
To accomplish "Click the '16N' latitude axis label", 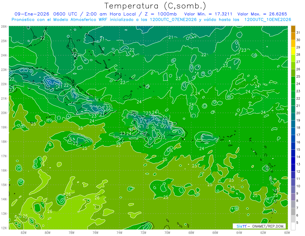I will coord(4,170).
